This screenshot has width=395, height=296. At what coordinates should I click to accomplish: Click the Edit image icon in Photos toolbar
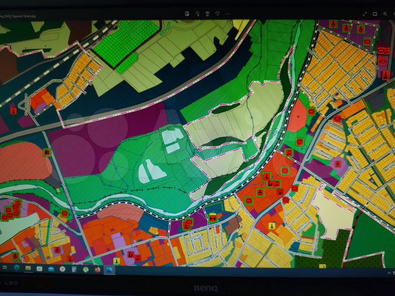(x=187, y=13)
